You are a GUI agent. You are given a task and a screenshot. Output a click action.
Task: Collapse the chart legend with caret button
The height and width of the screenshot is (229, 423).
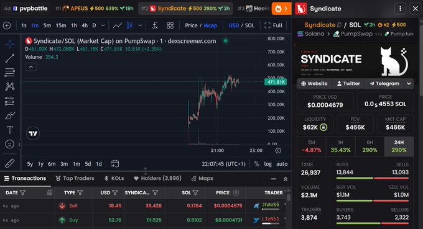[31, 67]
